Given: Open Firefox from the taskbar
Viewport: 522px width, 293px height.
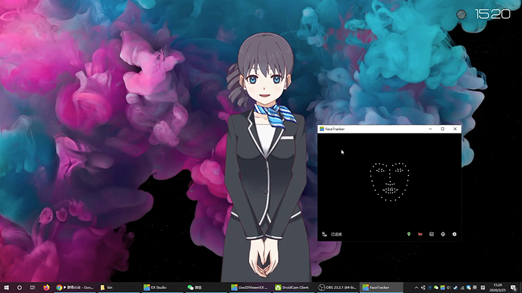Looking at the screenshot, I should click(x=46, y=287).
